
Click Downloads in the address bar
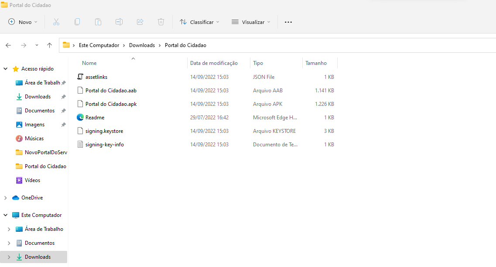142,45
